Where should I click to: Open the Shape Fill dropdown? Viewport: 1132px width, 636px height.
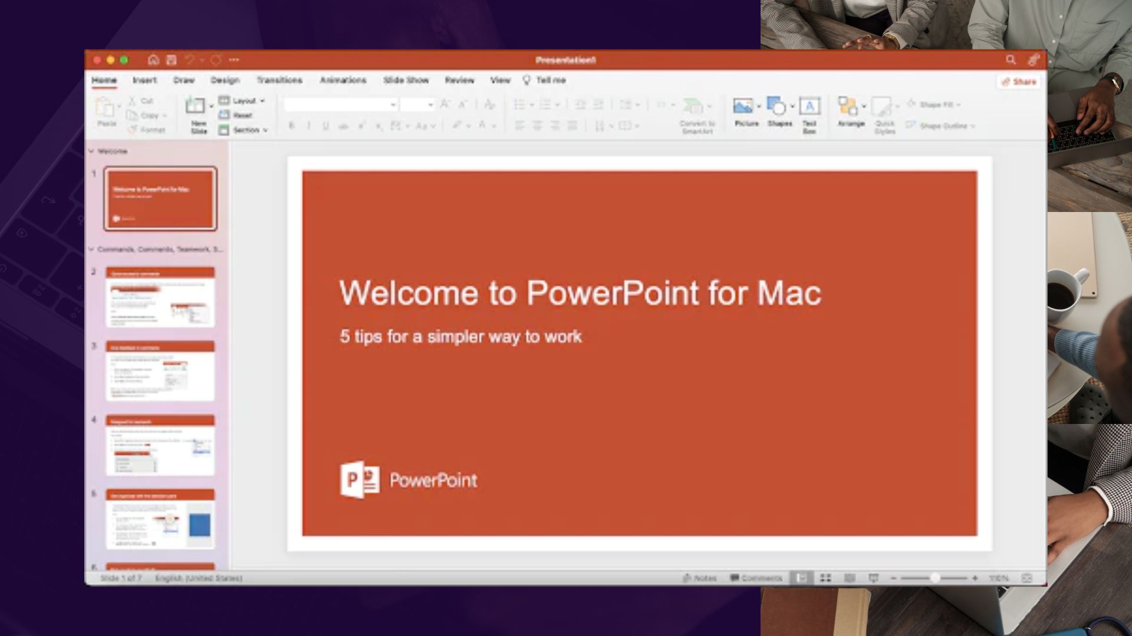pyautogui.click(x=934, y=104)
